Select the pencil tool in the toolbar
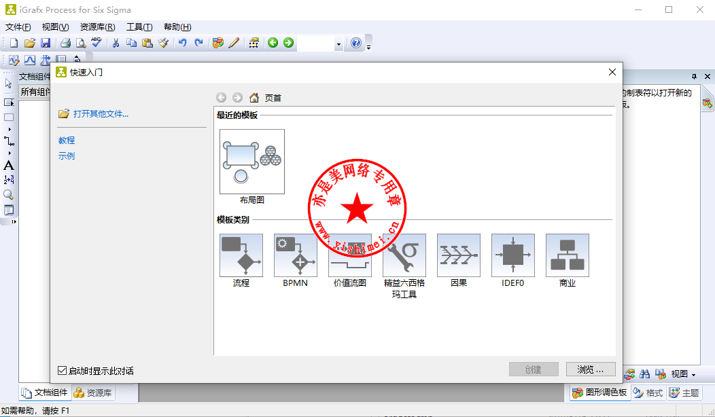Viewport: 715px width, 417px height. (x=234, y=43)
